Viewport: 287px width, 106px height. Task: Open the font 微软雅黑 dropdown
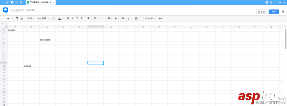[43, 18]
